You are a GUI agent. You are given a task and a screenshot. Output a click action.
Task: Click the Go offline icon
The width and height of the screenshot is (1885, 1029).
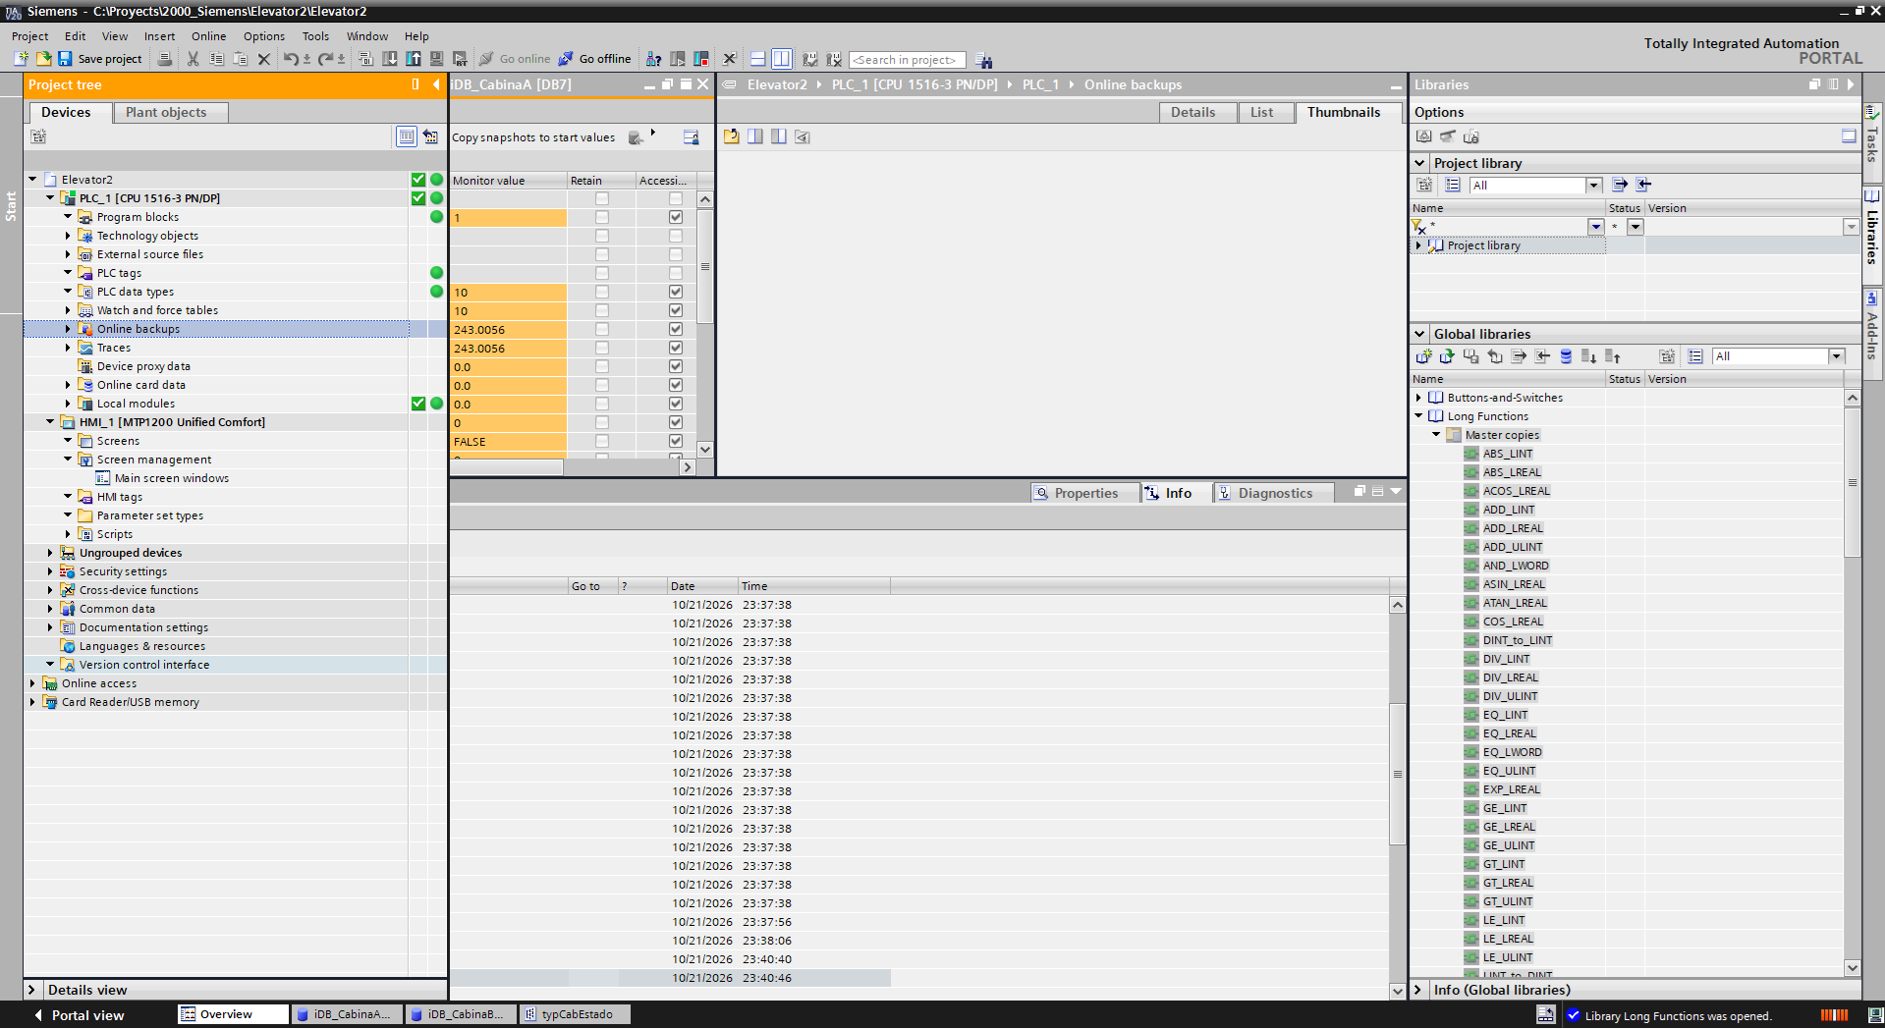coord(566,59)
